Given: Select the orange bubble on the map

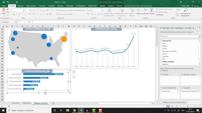Looking at the screenshot, I should click(64, 39).
